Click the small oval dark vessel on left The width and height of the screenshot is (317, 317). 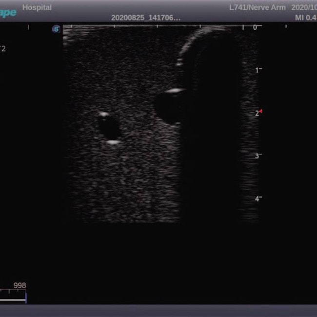[108, 128]
